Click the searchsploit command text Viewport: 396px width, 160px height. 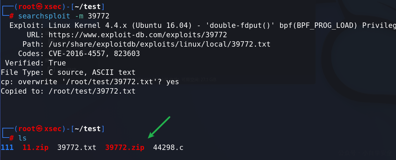point(44,16)
